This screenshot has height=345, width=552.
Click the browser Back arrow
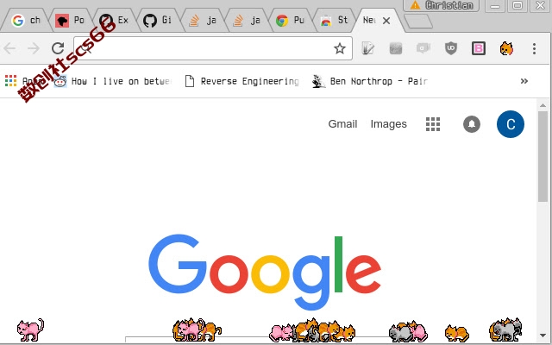(9, 48)
